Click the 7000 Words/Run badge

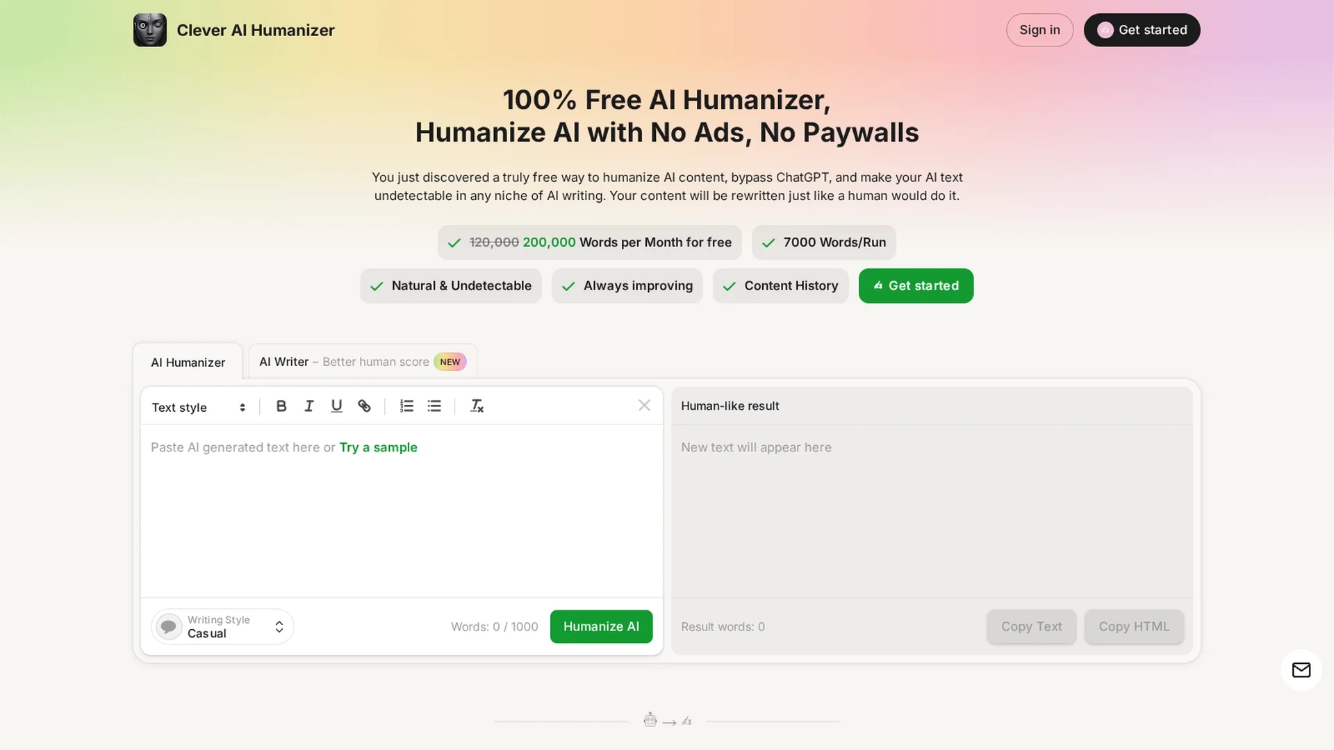823,242
